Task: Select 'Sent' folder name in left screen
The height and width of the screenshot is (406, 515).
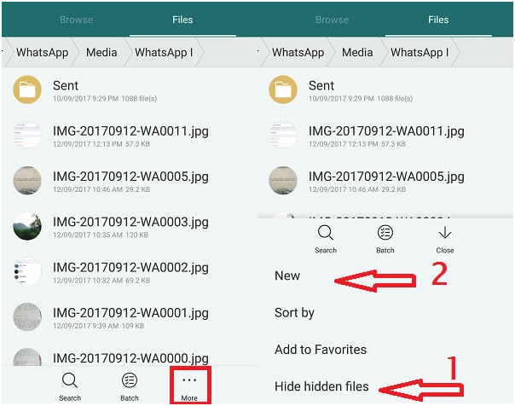Action: tap(66, 86)
